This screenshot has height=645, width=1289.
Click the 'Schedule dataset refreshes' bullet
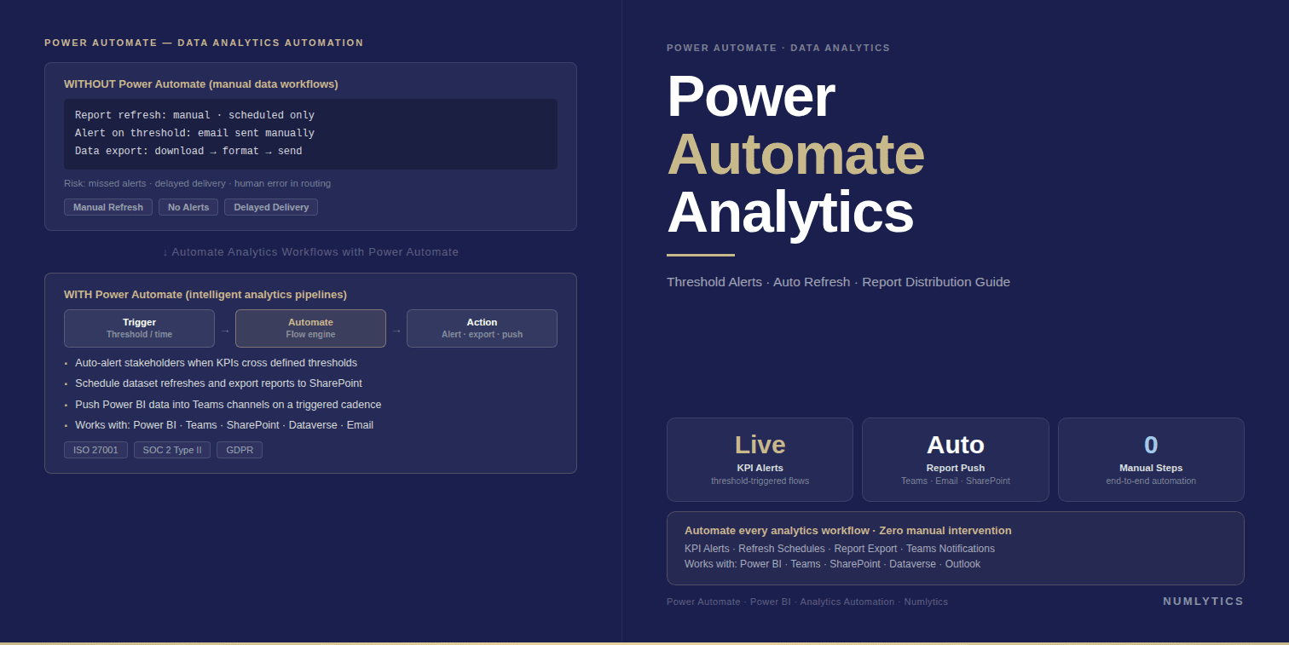click(218, 383)
